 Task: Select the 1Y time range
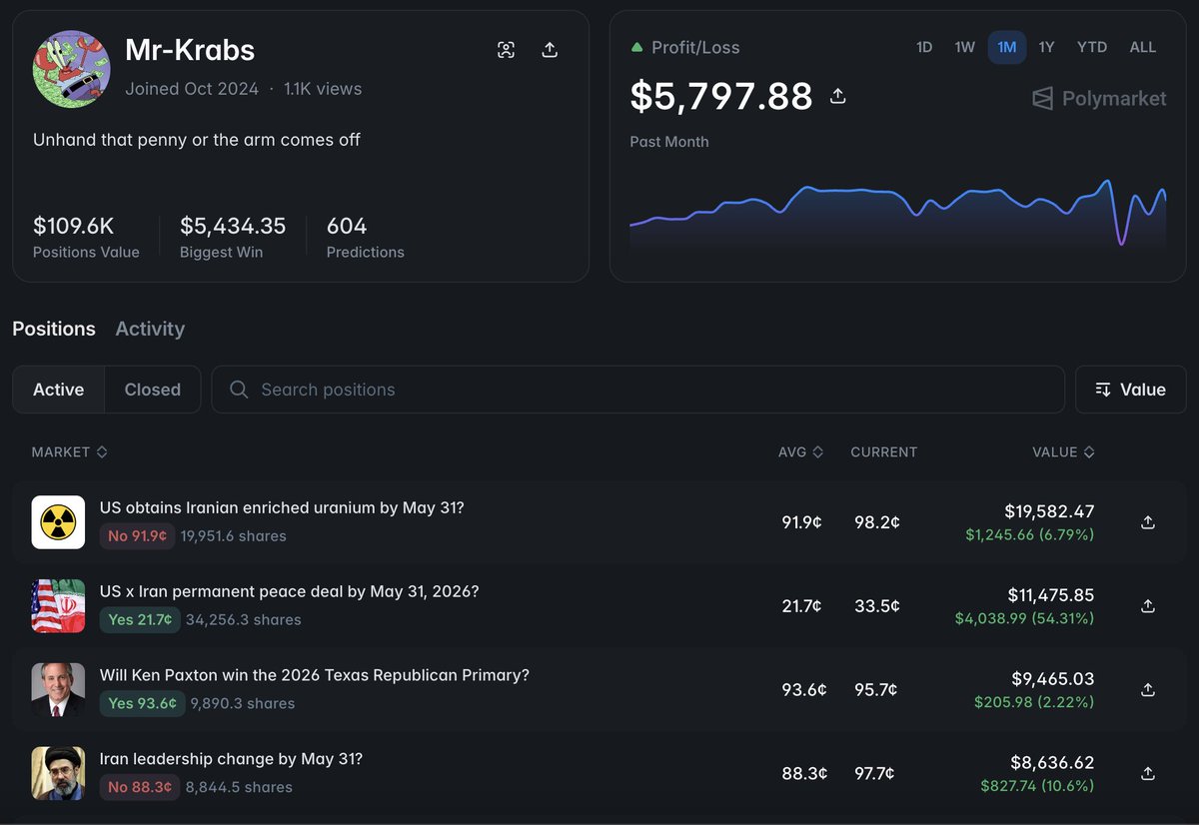click(x=1046, y=47)
